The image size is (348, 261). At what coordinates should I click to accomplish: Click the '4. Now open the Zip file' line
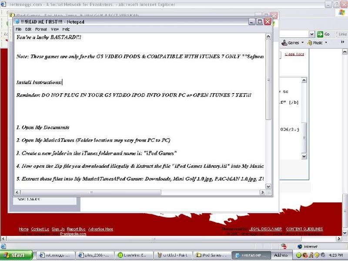point(140,166)
